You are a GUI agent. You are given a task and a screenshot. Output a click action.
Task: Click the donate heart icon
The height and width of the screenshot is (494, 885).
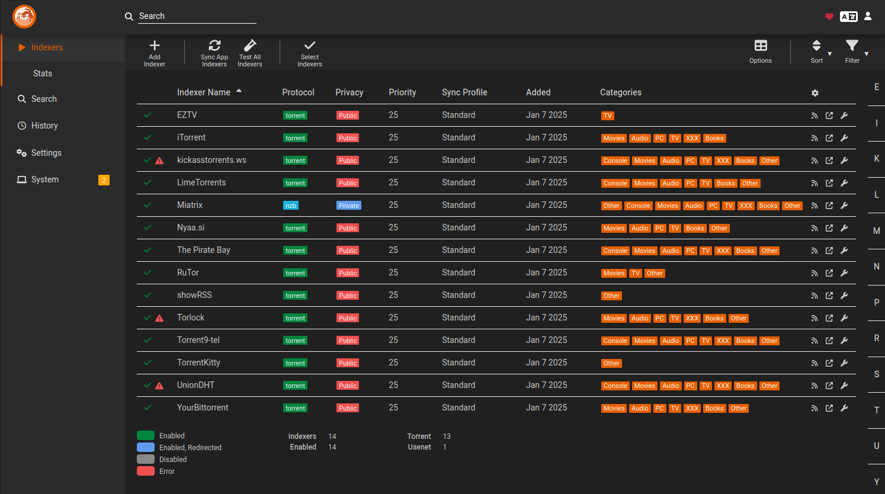829,17
